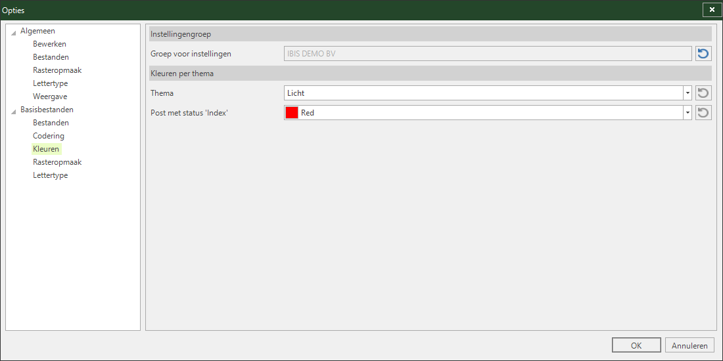Select the Algemeen category label
Viewport: 723px width, 361px height.
[x=37, y=31]
